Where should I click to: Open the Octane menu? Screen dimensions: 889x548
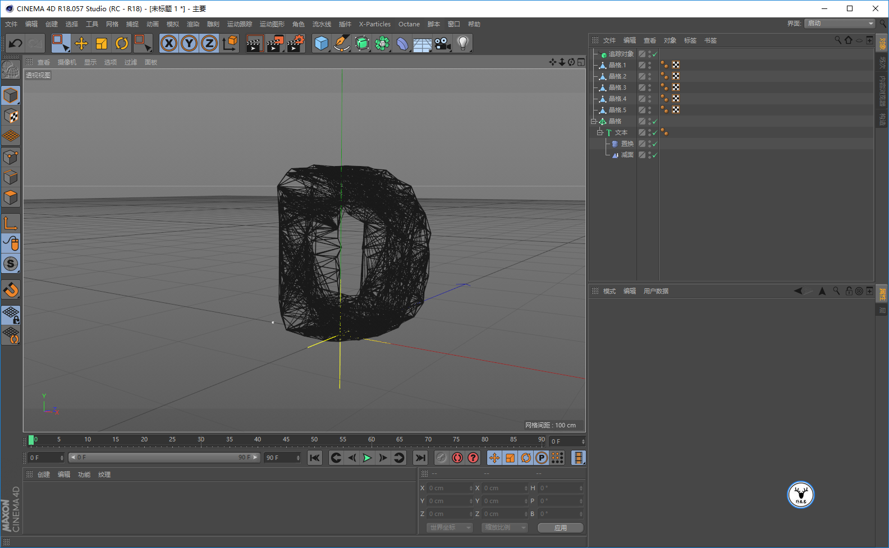point(409,24)
